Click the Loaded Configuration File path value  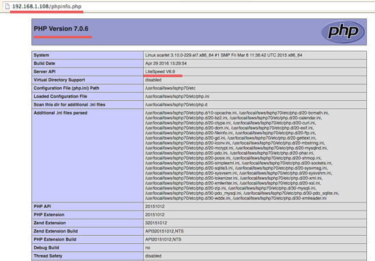[177, 96]
